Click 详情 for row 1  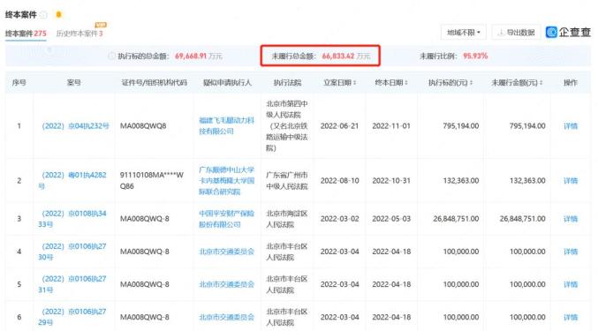pyautogui.click(x=571, y=125)
